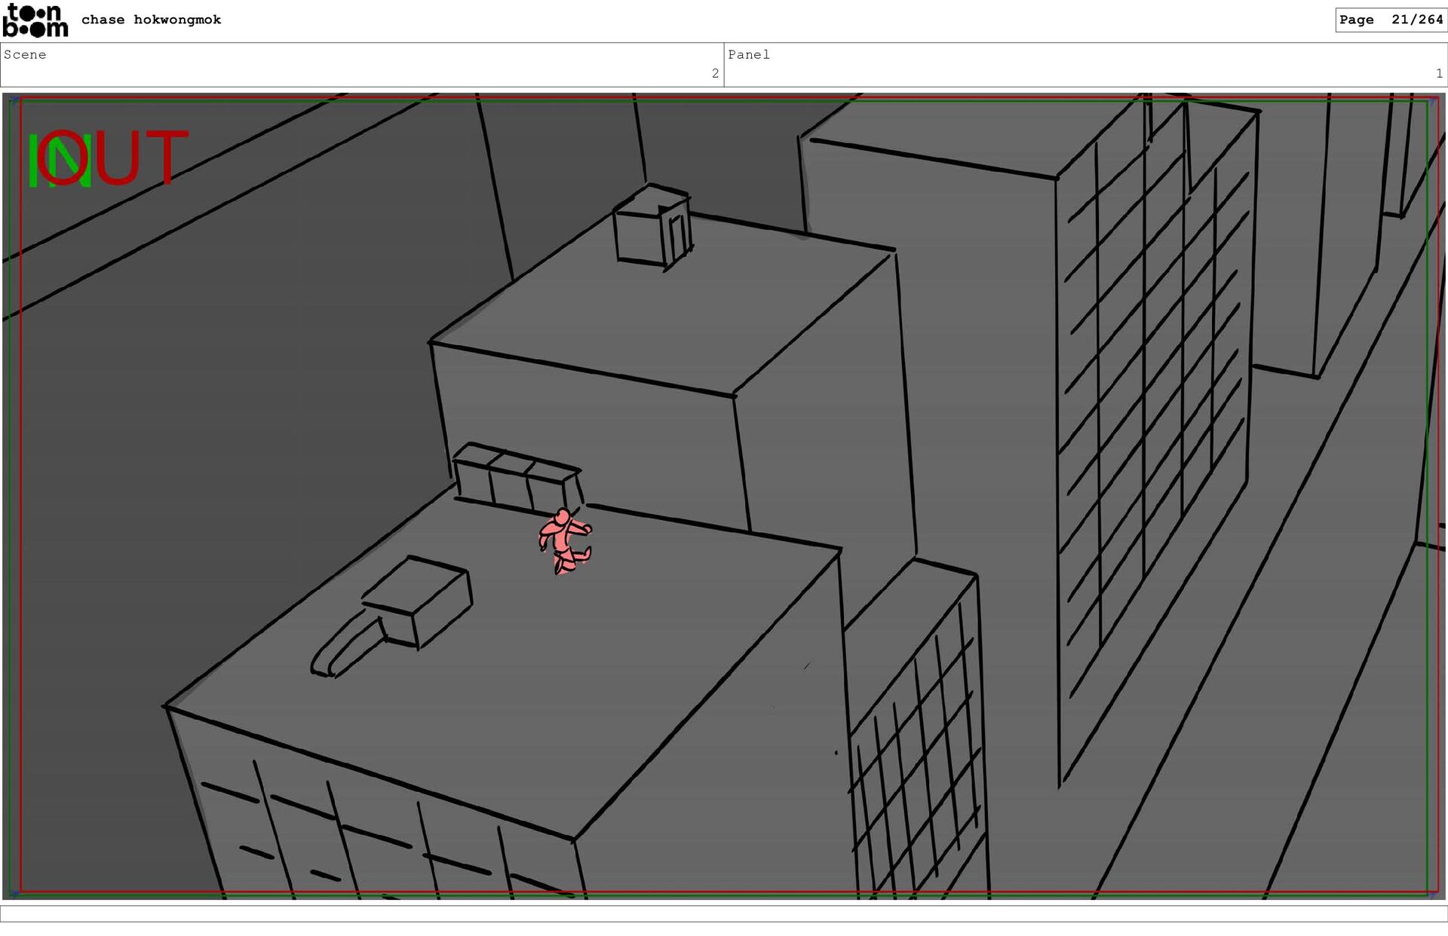The width and height of the screenshot is (1448, 936).
Task: Click the red safe-area frame's top border
Action: tap(724, 98)
